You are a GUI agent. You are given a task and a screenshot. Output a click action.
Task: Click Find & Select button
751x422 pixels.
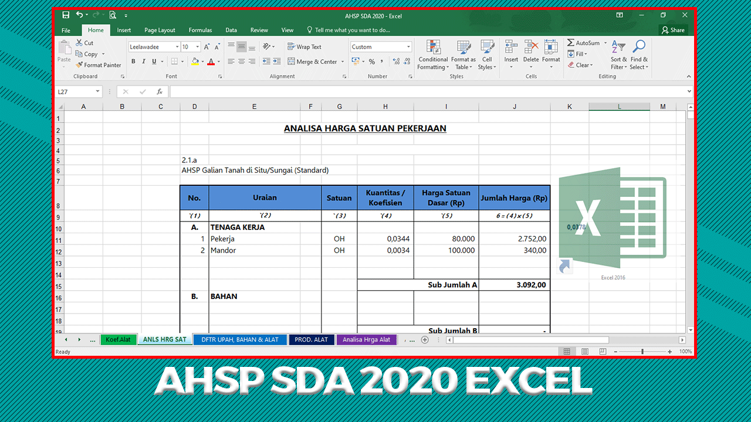pos(639,55)
